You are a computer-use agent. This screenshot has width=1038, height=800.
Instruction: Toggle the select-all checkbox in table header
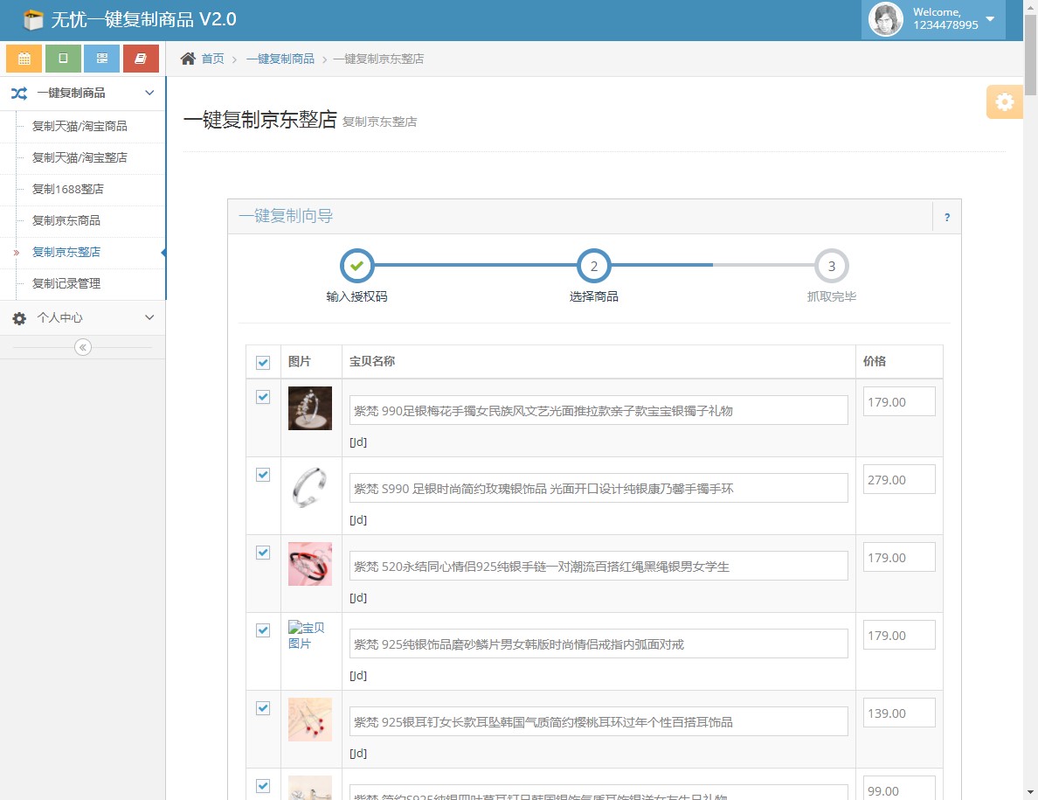pyautogui.click(x=263, y=362)
